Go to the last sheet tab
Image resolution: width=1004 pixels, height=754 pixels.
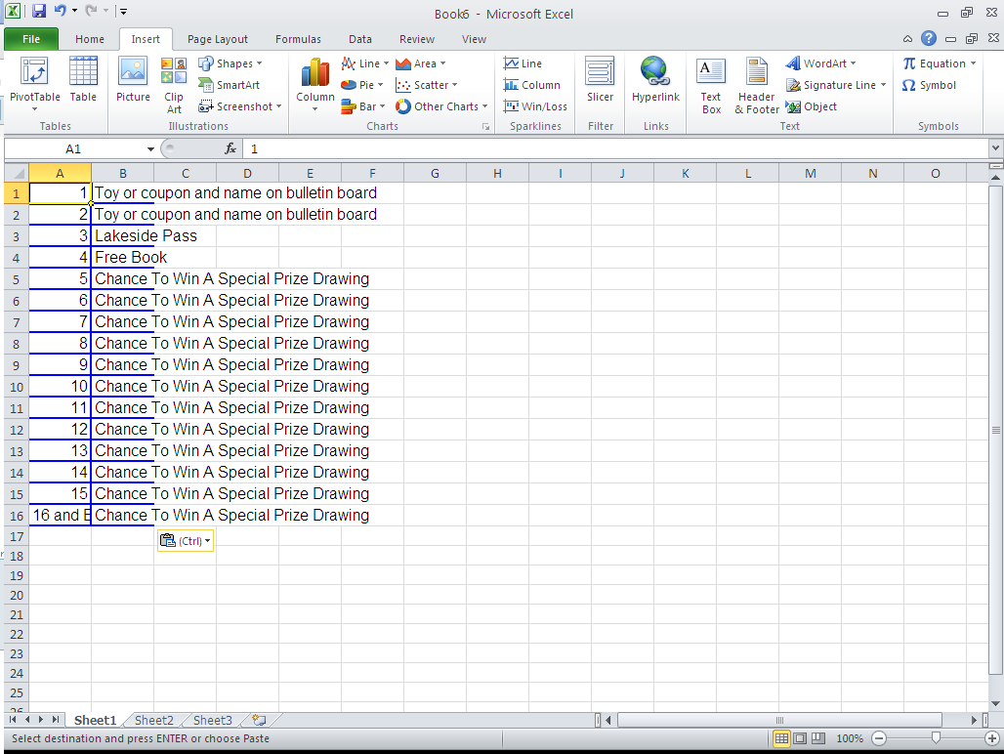point(56,720)
